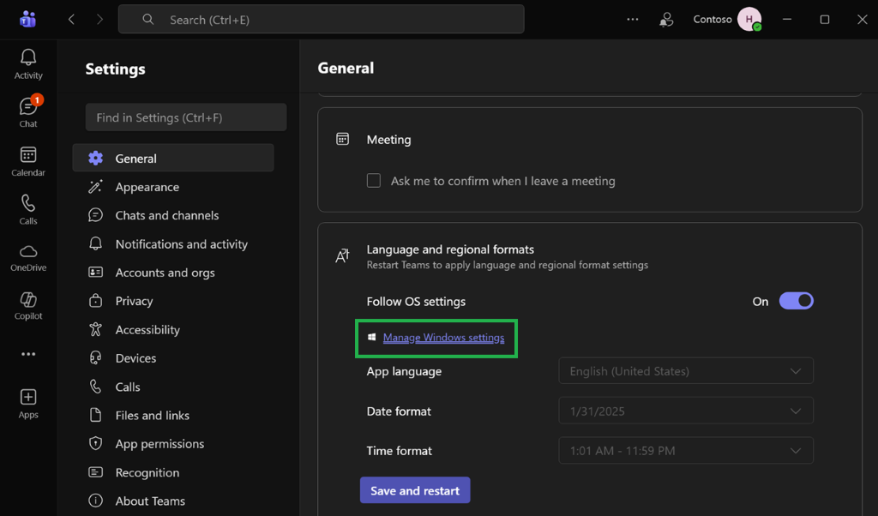Open the Apps store
The width and height of the screenshot is (878, 516).
pos(28,404)
